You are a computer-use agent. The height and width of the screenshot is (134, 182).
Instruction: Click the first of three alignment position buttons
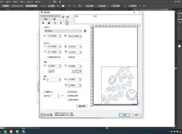[73, 71]
